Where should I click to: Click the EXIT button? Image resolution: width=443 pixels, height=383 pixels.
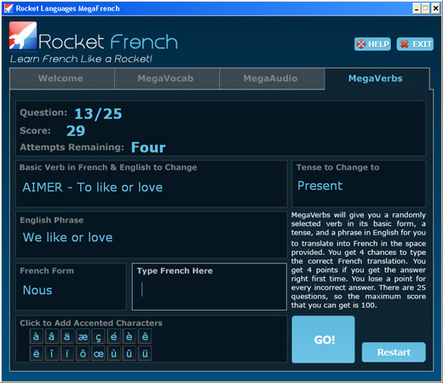415,44
